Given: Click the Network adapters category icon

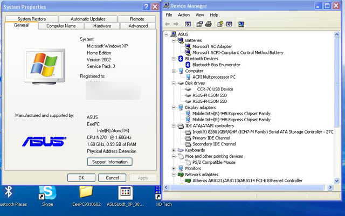Looking at the screenshot, I should pyautogui.click(x=181, y=175).
